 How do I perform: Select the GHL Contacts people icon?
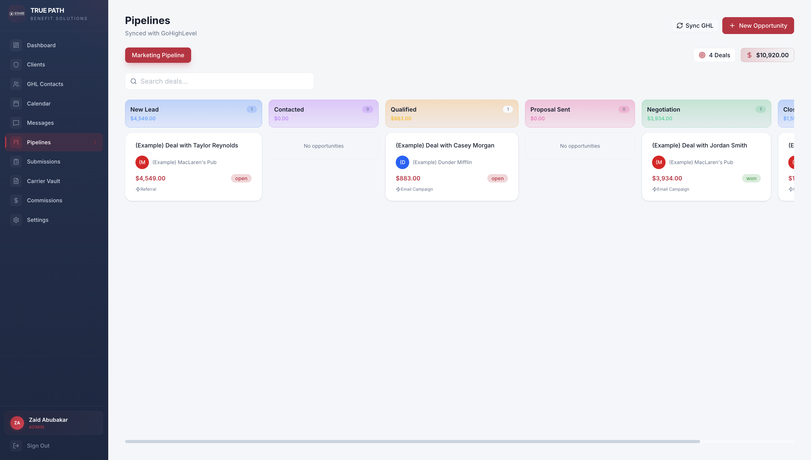click(16, 84)
